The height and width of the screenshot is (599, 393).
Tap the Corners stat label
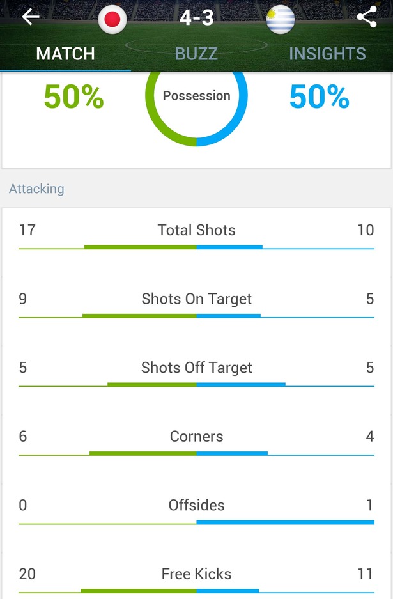point(196,436)
